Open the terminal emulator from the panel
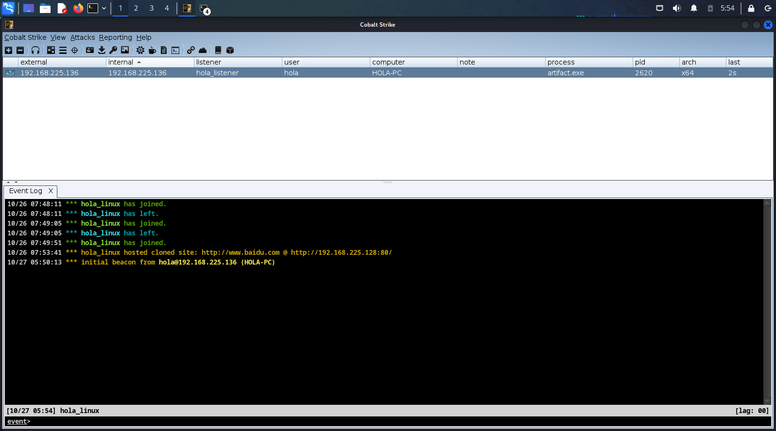Image resolution: width=776 pixels, height=431 pixels. (x=93, y=8)
